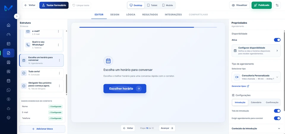
Task: Click the Telefone Configurado status badge
Action: coord(56,118)
